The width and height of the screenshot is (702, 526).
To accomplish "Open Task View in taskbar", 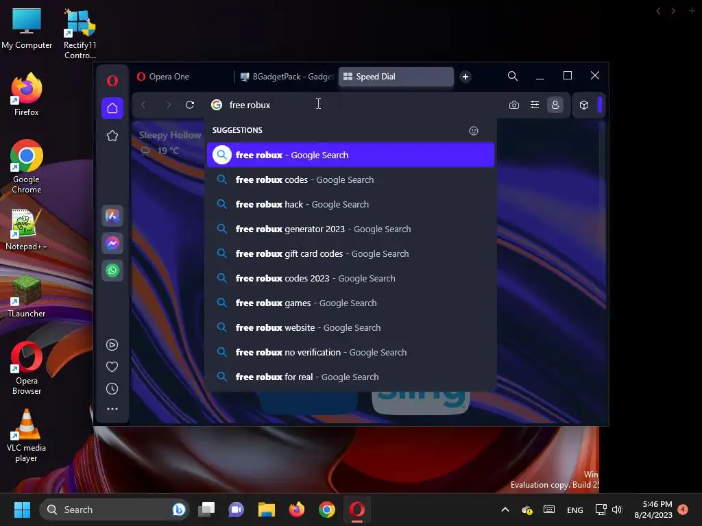I will [207, 510].
